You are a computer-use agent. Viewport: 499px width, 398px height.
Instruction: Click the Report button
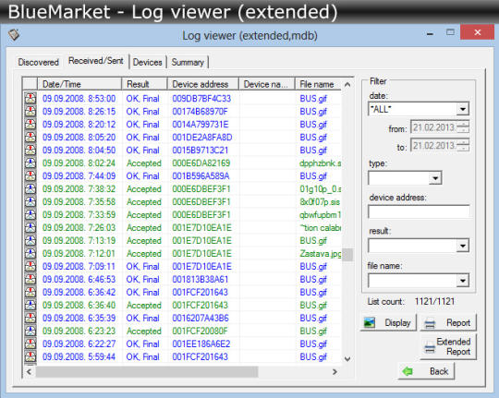[x=448, y=322]
